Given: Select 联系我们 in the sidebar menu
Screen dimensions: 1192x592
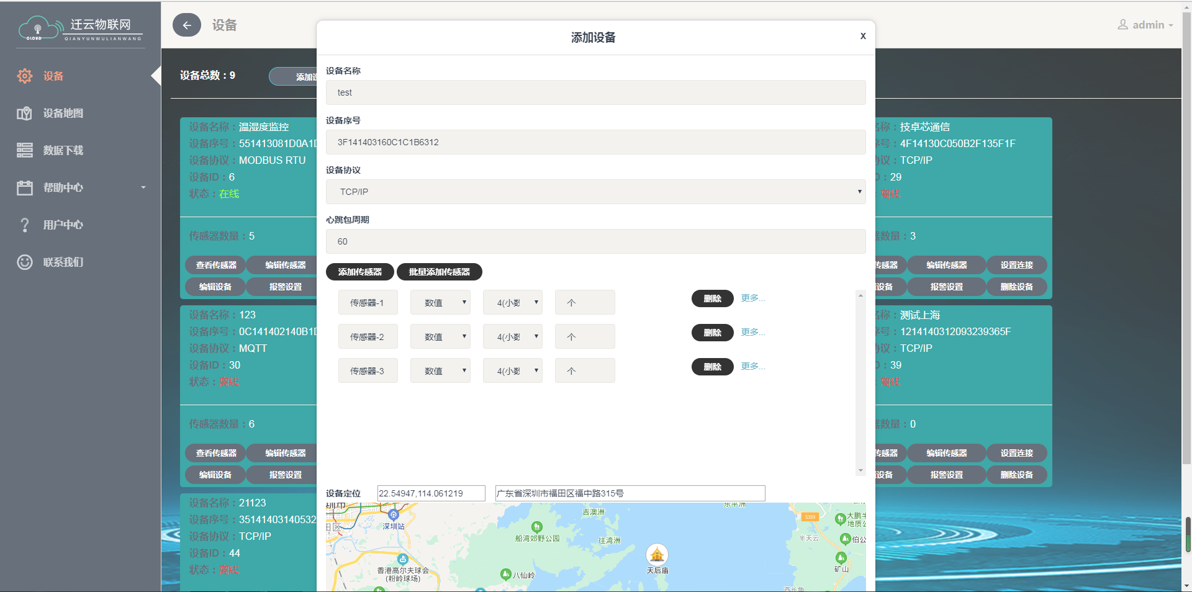Looking at the screenshot, I should pos(63,262).
